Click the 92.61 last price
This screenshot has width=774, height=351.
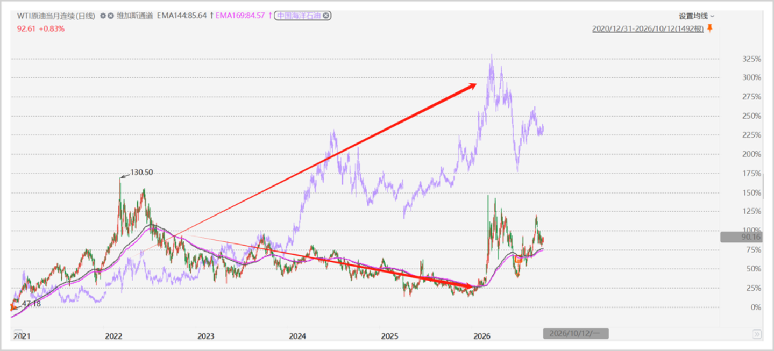click(x=26, y=28)
